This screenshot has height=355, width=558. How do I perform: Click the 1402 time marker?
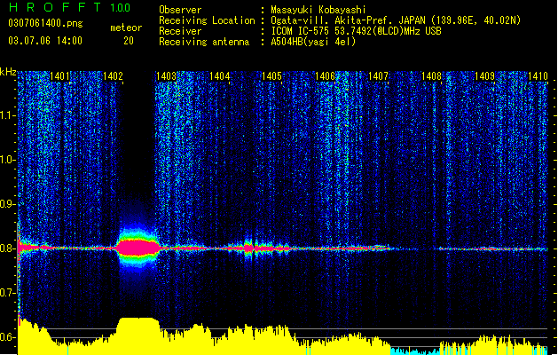(113, 76)
